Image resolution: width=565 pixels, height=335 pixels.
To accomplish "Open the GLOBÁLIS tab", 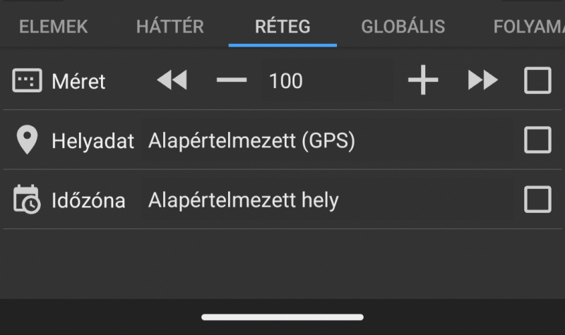I will (x=403, y=26).
